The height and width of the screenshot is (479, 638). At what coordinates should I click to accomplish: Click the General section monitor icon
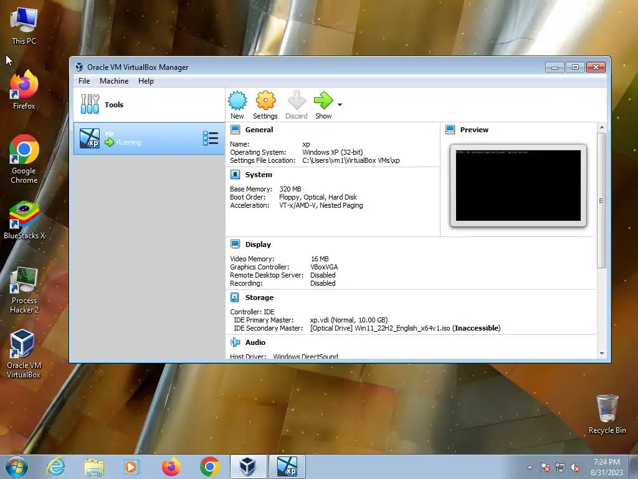235,130
